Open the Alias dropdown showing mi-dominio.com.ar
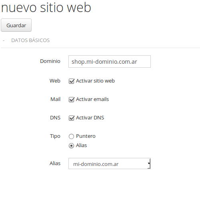 110,164
